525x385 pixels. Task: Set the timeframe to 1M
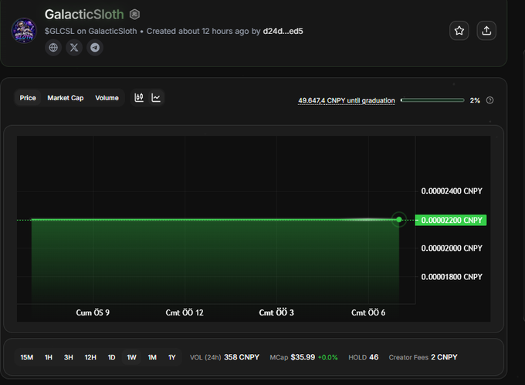152,357
